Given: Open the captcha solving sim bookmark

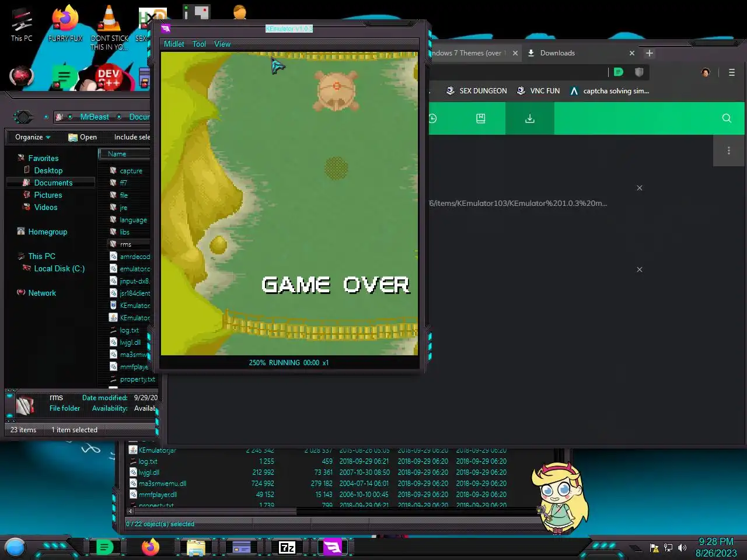Looking at the screenshot, I should point(609,91).
